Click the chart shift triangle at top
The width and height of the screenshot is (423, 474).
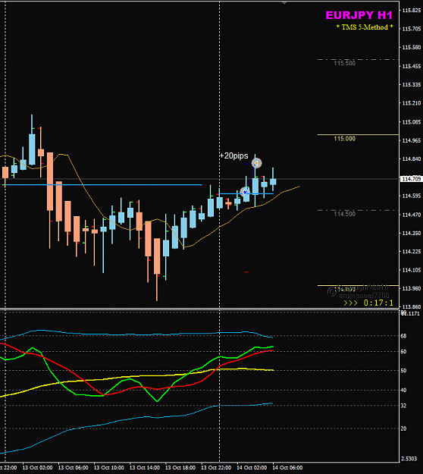click(284, 3)
